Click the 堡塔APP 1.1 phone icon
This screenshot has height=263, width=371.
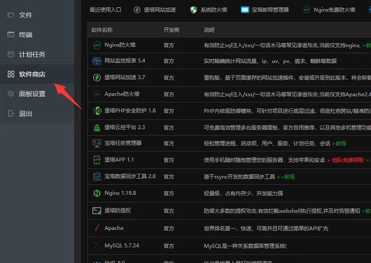(97, 160)
